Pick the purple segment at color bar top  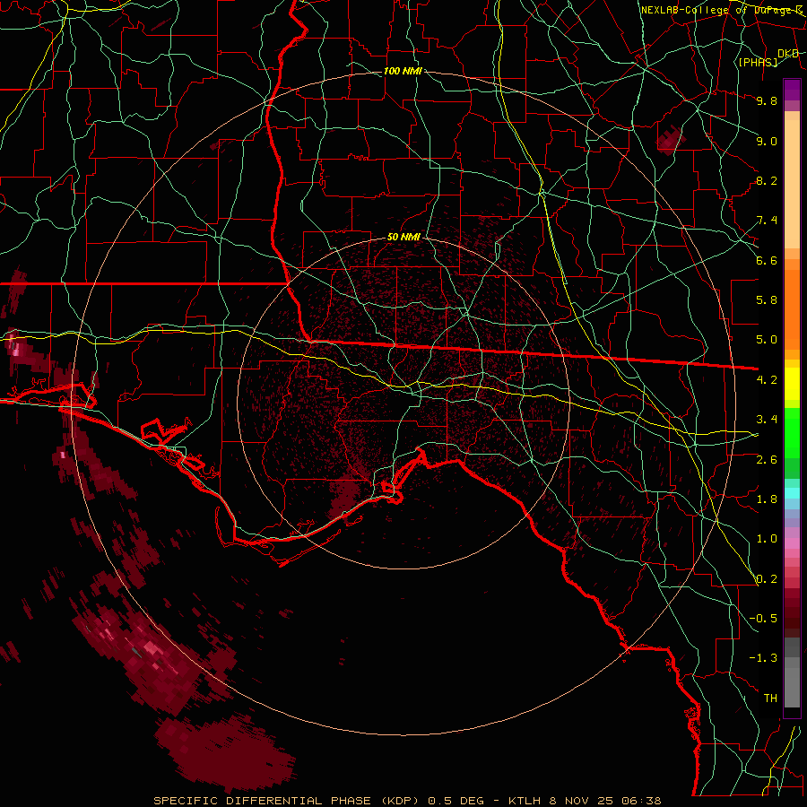click(792, 90)
